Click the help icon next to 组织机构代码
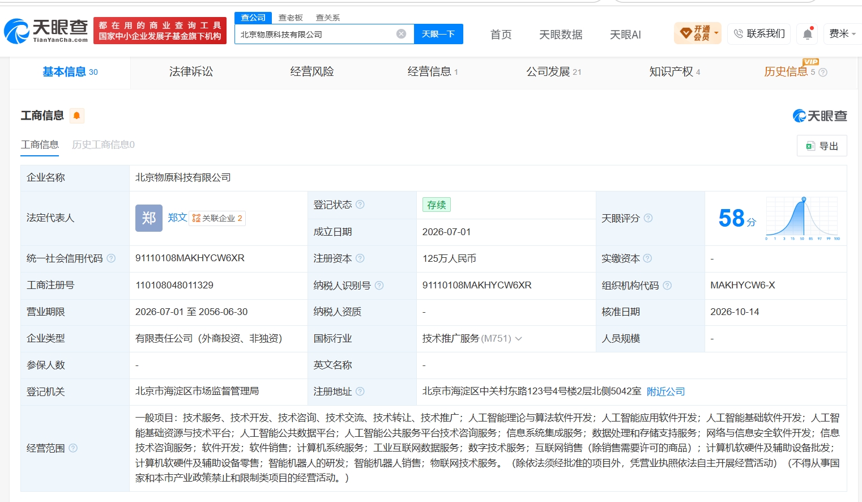This screenshot has width=862, height=502. click(667, 286)
